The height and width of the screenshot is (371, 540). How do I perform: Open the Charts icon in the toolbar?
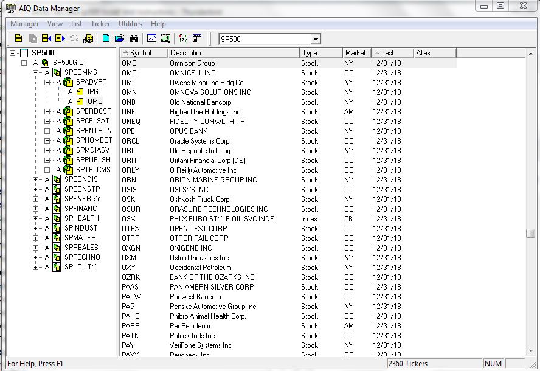click(x=151, y=38)
